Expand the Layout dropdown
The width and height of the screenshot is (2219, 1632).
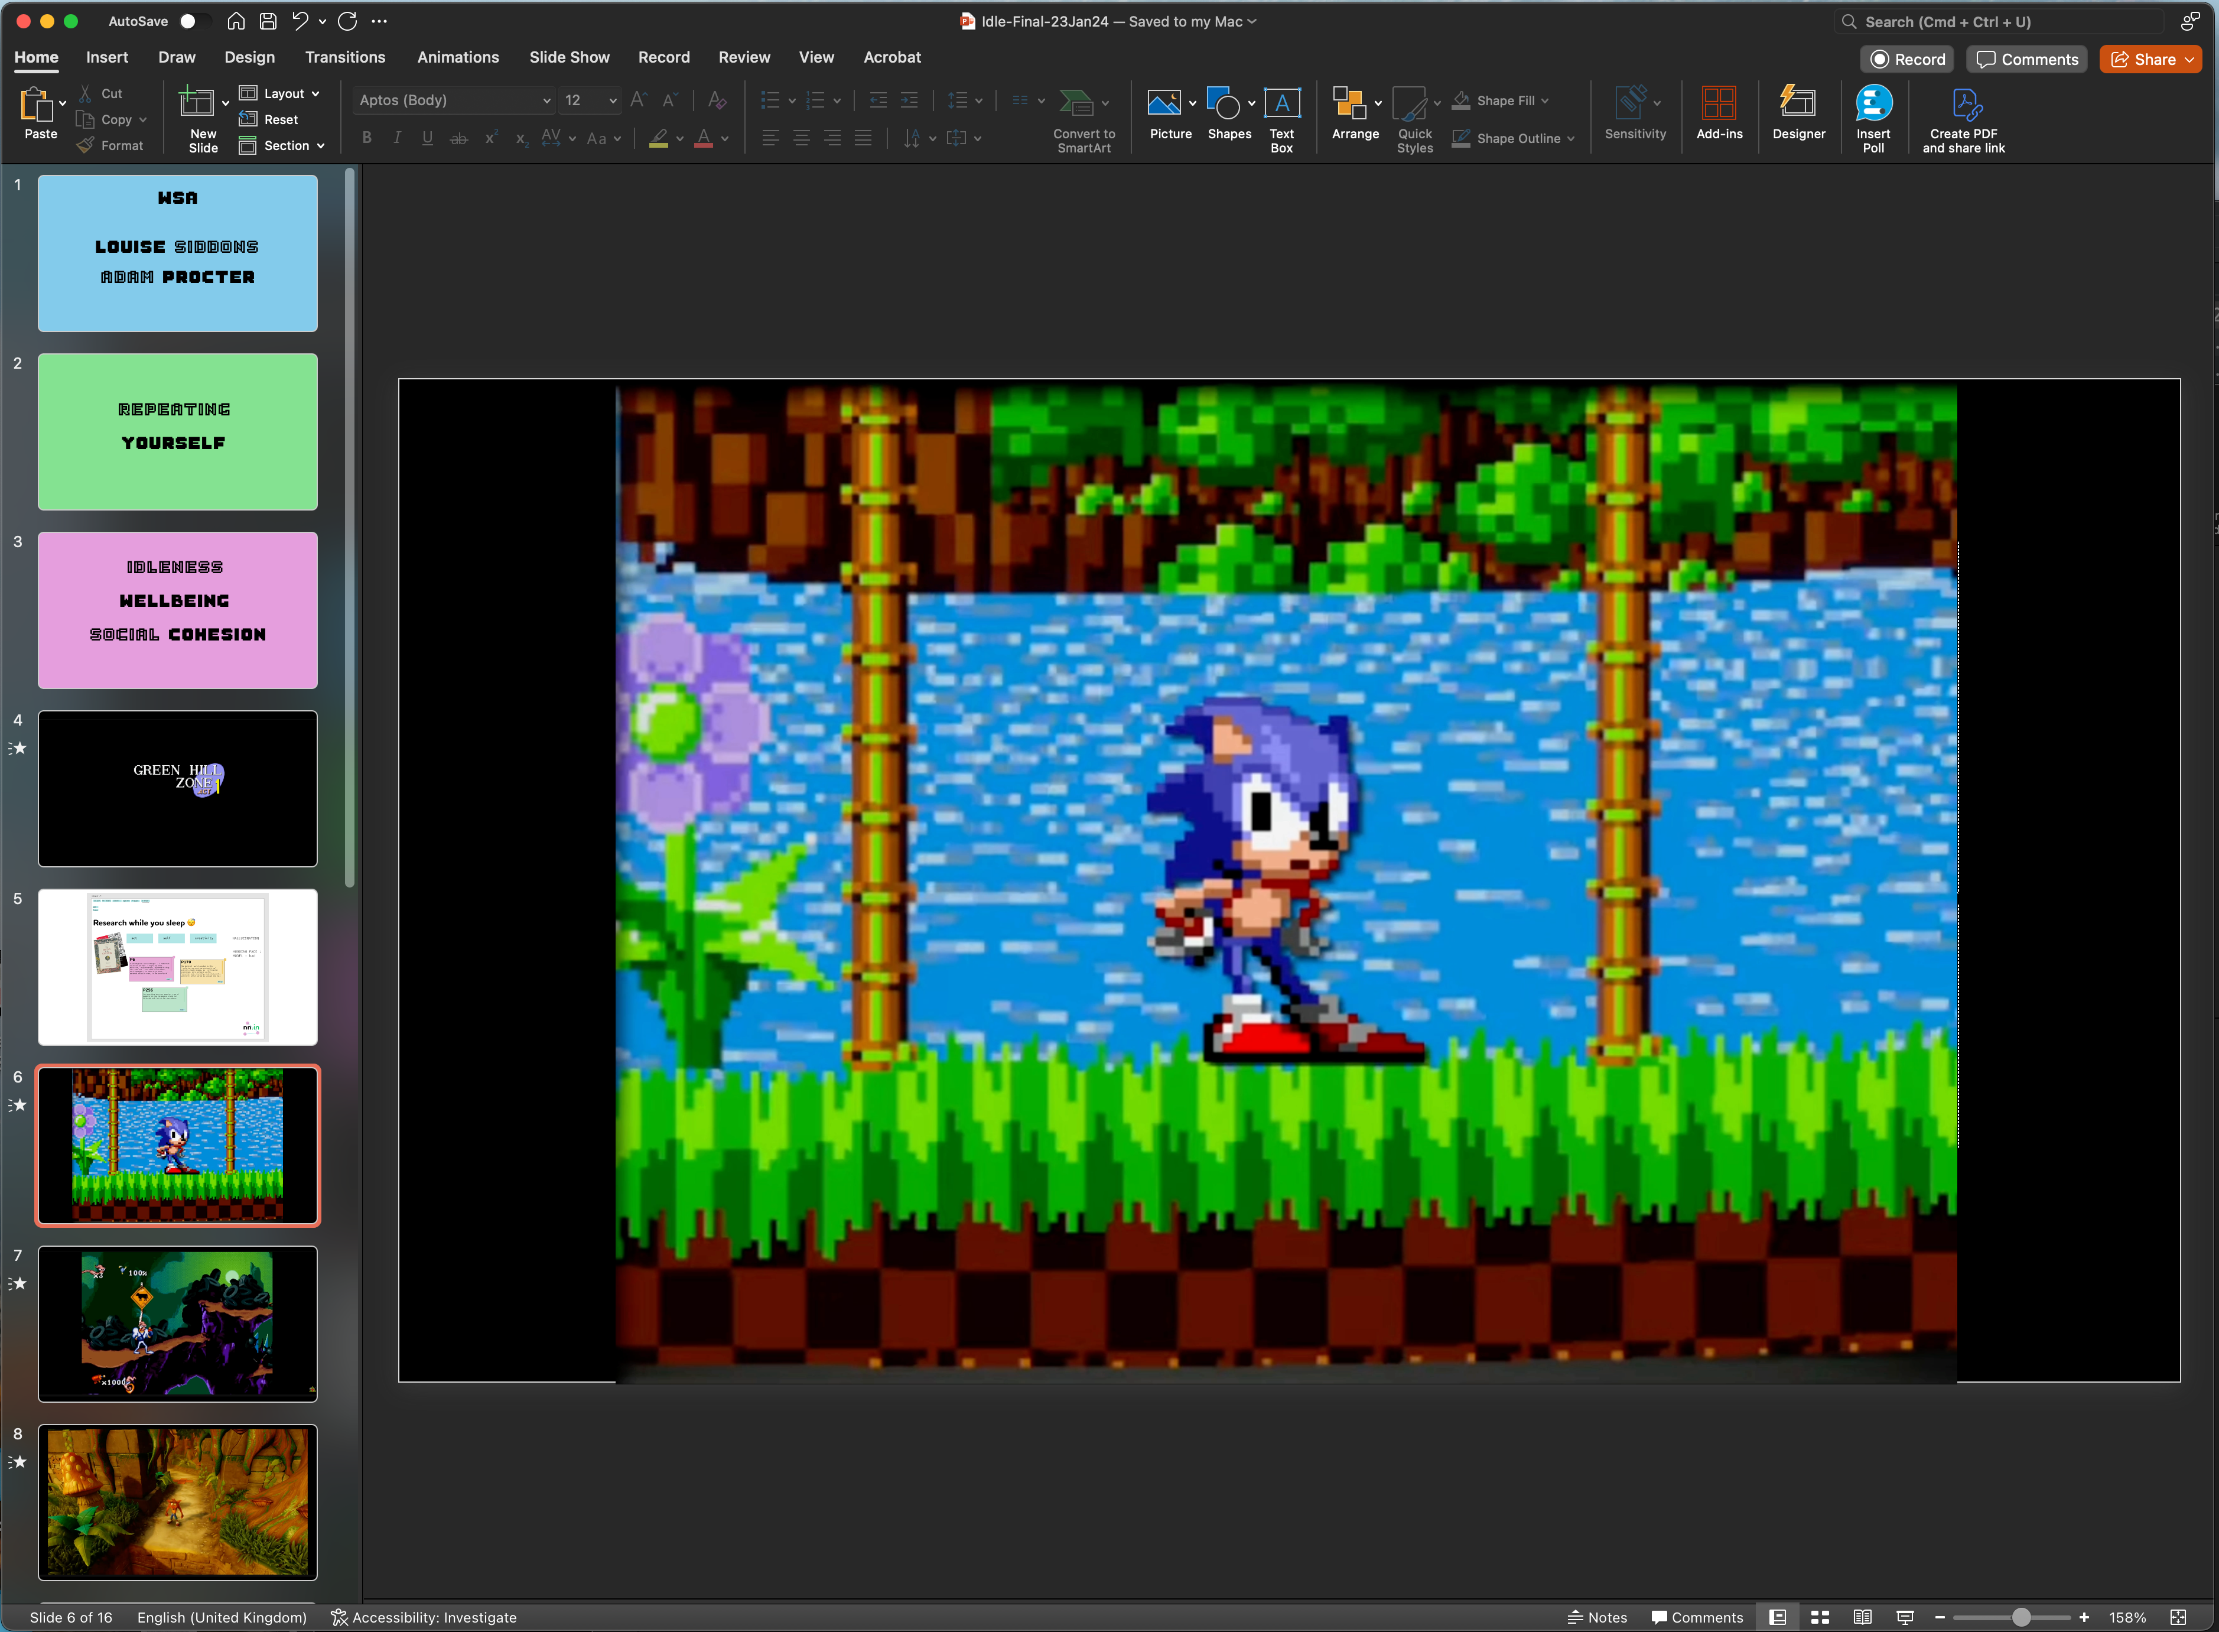point(315,94)
